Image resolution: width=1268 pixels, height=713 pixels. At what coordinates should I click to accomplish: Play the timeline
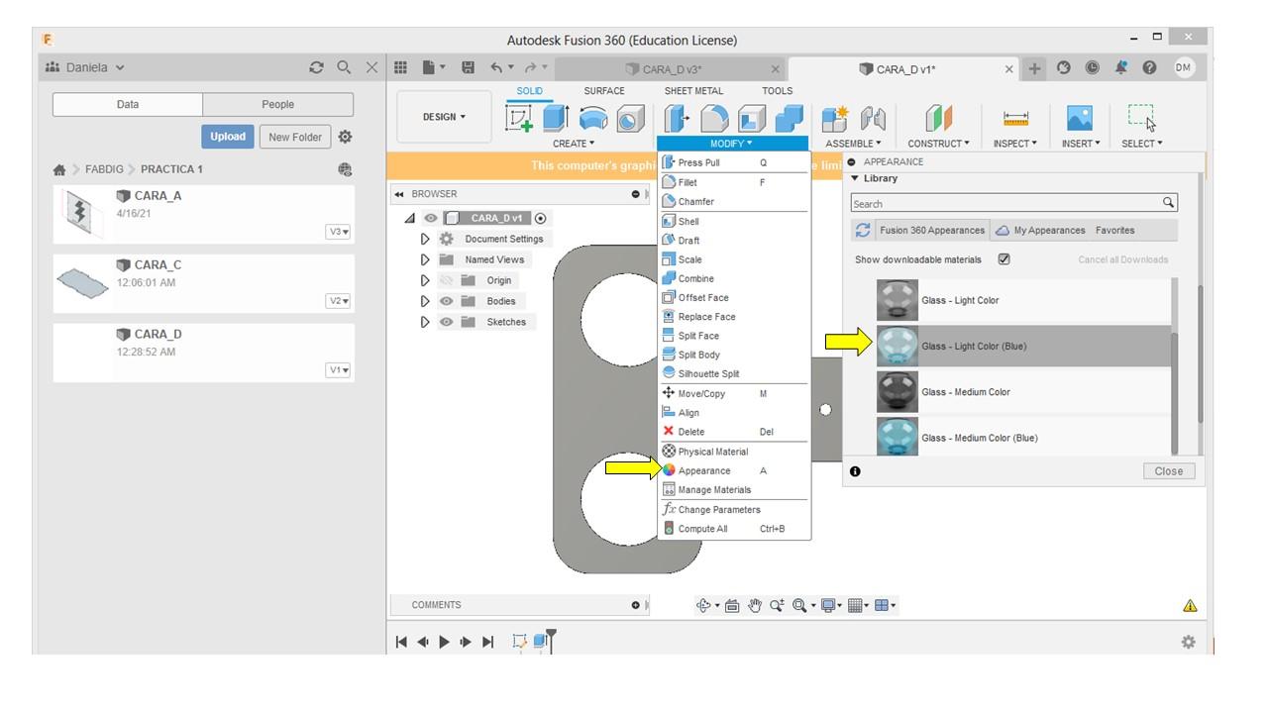(x=444, y=642)
